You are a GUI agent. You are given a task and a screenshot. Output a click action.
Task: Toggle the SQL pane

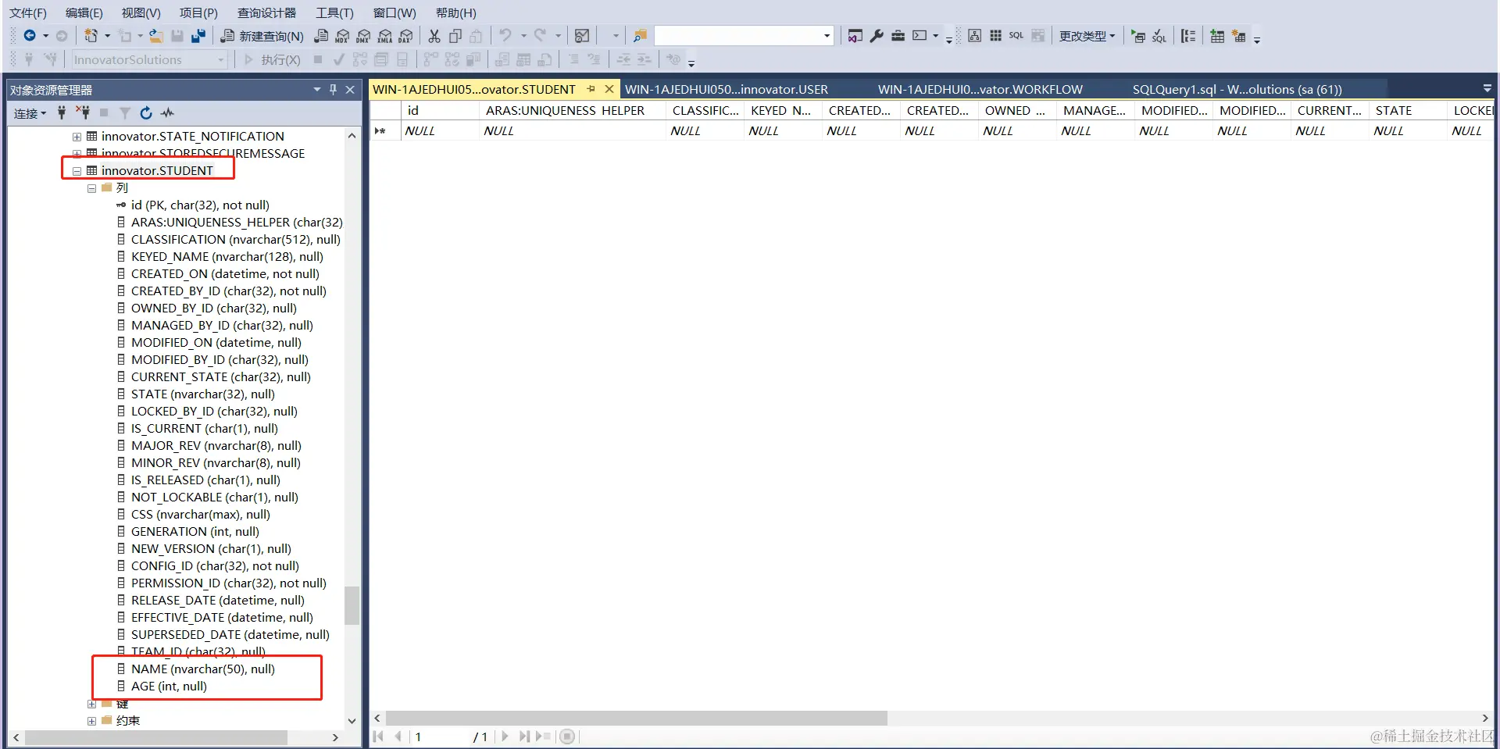tap(1016, 36)
